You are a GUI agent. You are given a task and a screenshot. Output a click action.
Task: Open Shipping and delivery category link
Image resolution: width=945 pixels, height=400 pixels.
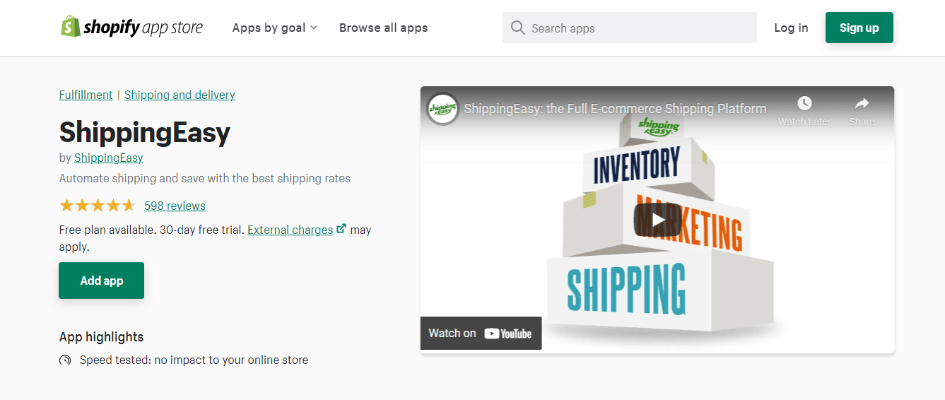(180, 95)
